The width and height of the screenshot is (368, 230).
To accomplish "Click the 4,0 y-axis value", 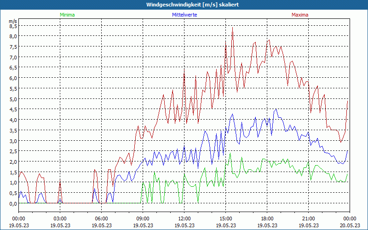I will coord(13,120).
